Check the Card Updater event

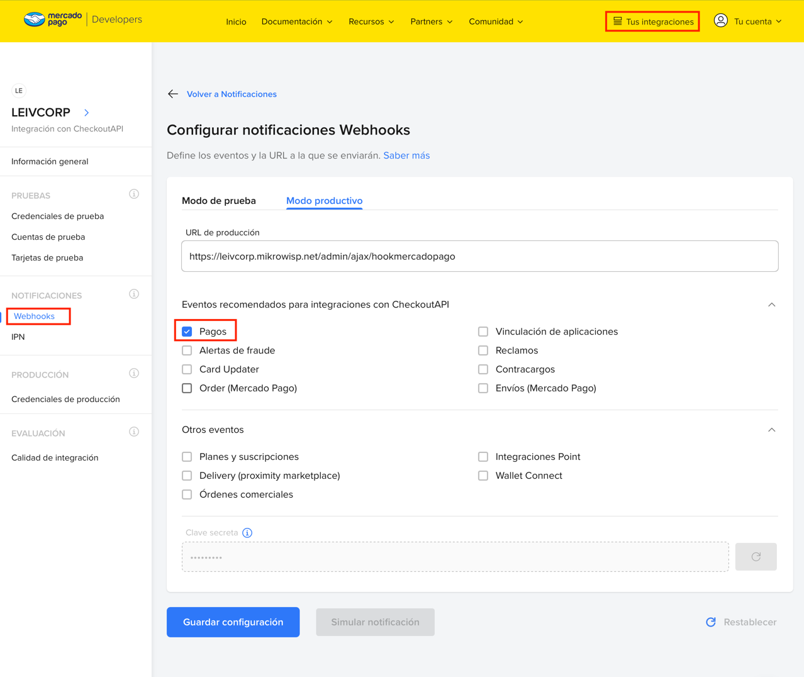(x=187, y=369)
